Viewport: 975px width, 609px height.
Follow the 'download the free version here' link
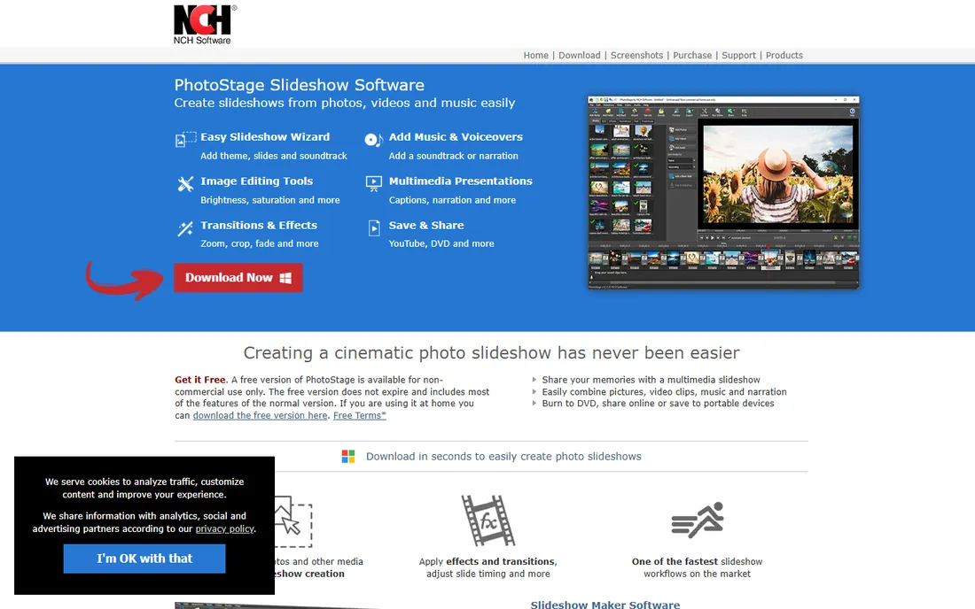click(260, 415)
